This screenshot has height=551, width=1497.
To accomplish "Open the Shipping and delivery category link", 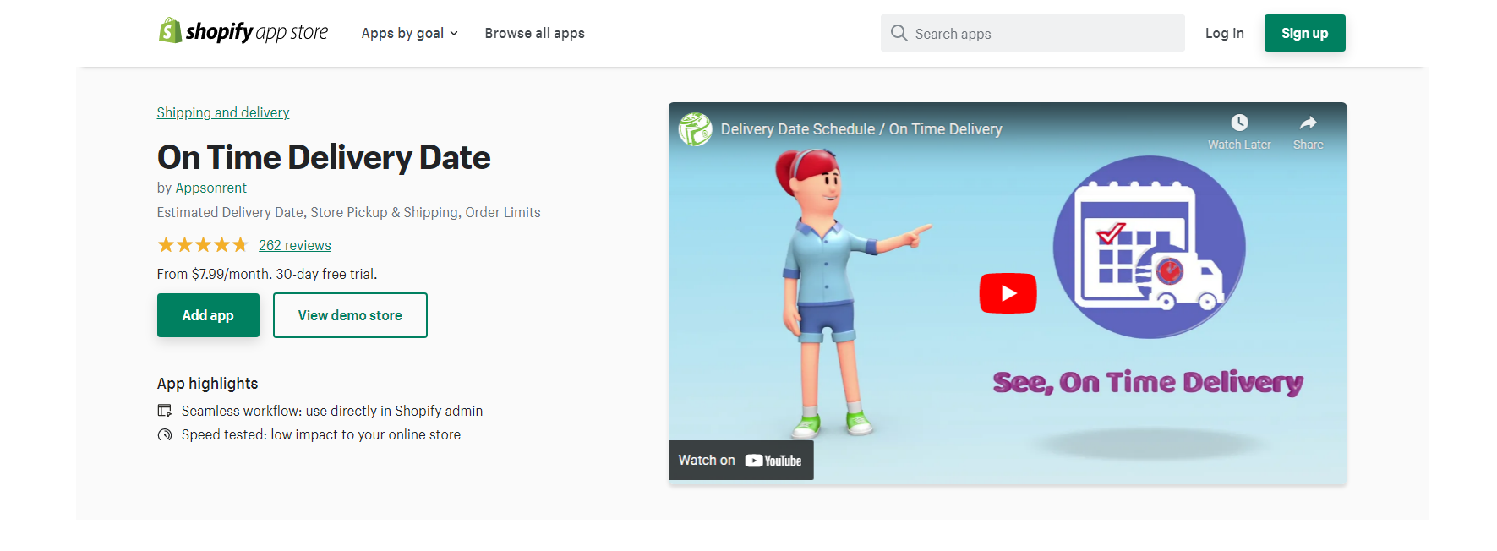I will pos(223,112).
